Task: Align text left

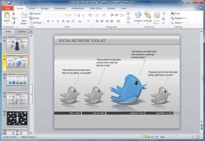Action: (97, 21)
